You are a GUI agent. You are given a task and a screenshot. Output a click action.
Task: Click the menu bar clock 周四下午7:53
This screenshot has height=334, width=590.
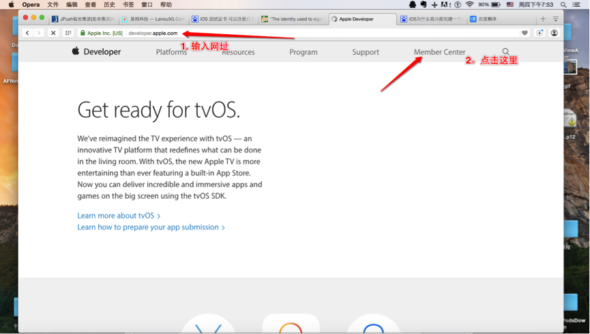(536, 5)
